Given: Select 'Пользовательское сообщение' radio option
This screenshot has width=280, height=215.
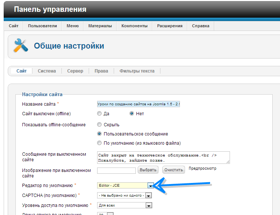Looking at the screenshot, I should tap(99, 134).
